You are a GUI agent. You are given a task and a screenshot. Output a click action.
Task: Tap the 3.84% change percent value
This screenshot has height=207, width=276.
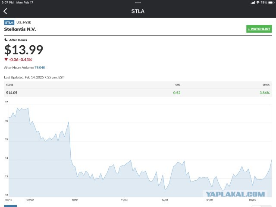(264, 93)
